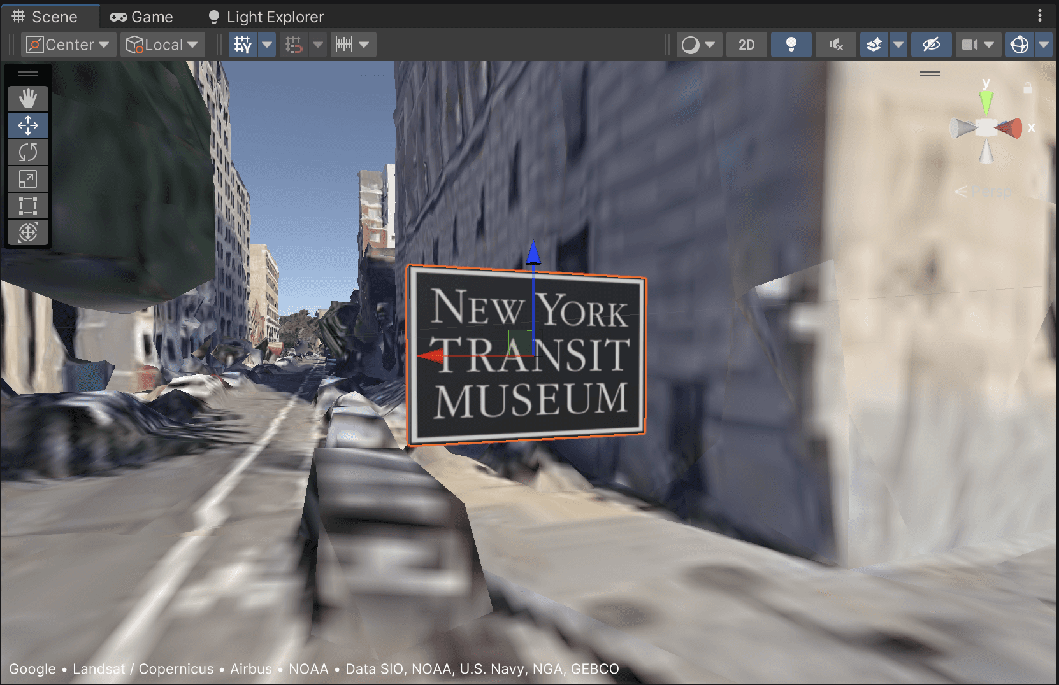1059x685 pixels.
Task: Grab the orientation gizmo overlay handle
Action: click(x=930, y=74)
